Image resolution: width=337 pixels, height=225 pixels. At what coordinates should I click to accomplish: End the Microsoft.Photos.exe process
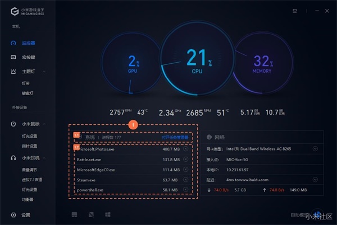(x=186, y=149)
